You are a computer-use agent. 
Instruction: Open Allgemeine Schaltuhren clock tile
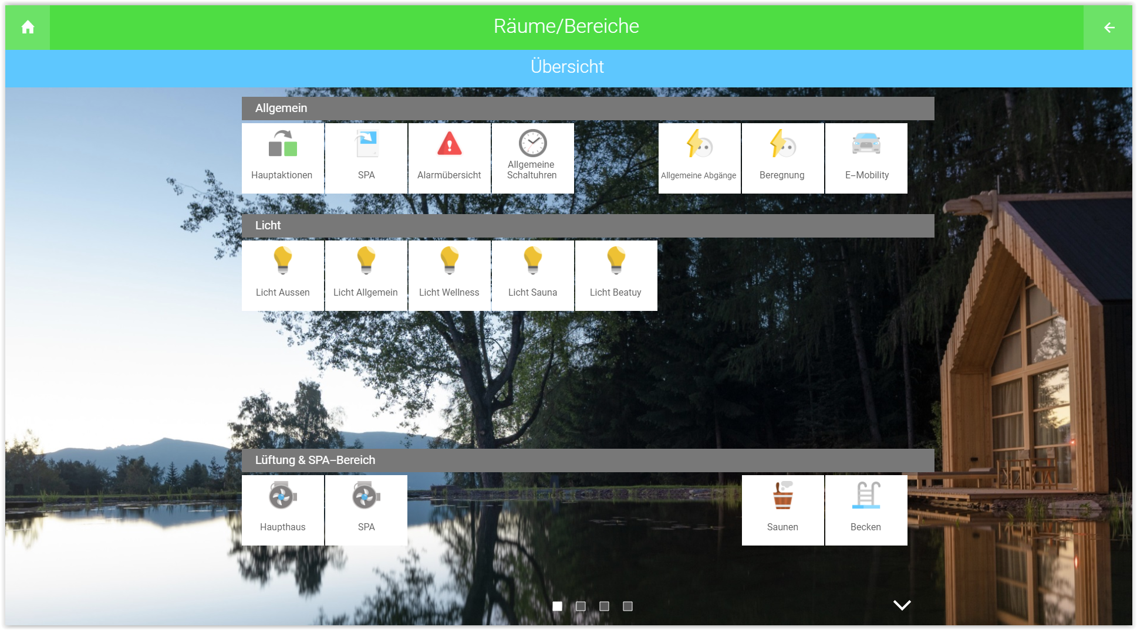click(x=533, y=158)
